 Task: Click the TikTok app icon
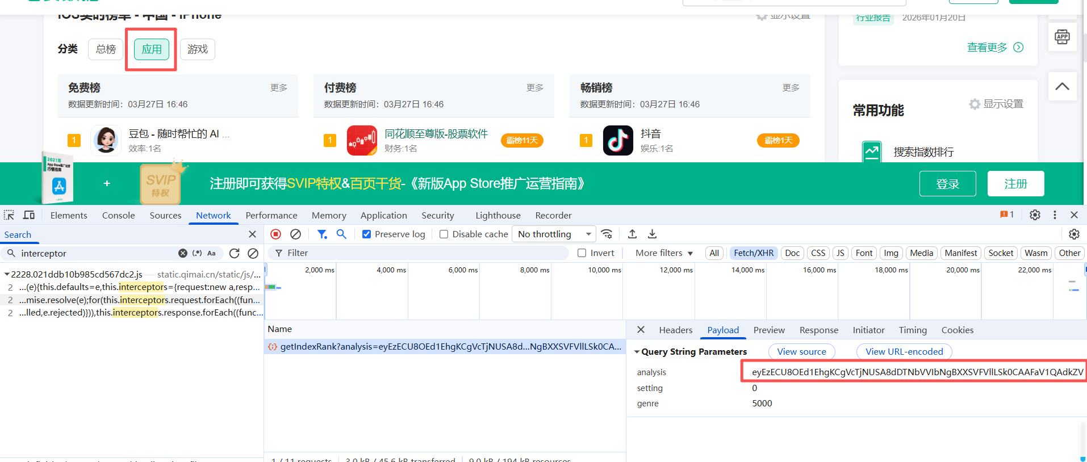pos(618,140)
